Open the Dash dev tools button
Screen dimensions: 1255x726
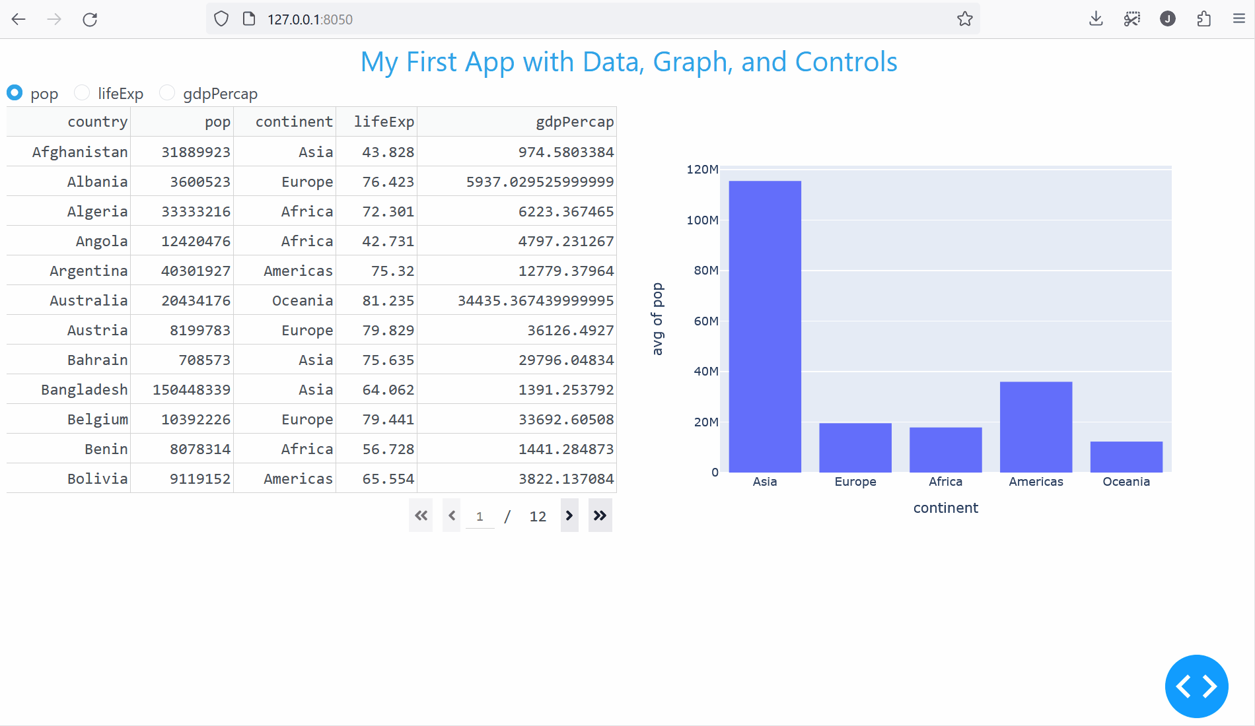point(1196,686)
